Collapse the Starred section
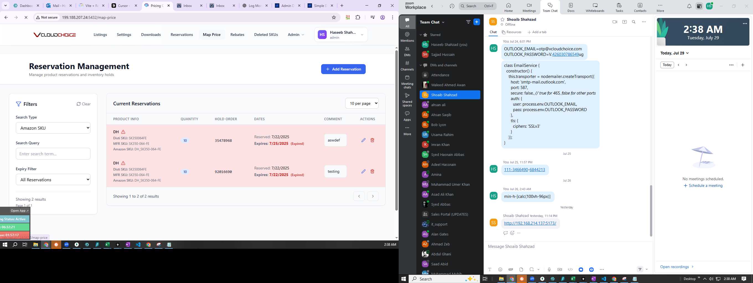 pos(421,35)
